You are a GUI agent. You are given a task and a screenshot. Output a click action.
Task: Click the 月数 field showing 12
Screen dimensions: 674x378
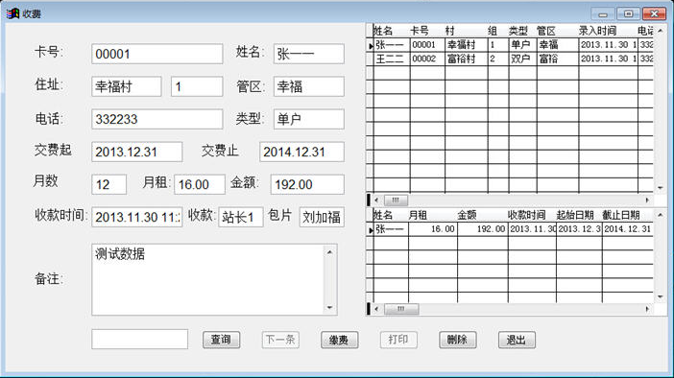point(109,184)
